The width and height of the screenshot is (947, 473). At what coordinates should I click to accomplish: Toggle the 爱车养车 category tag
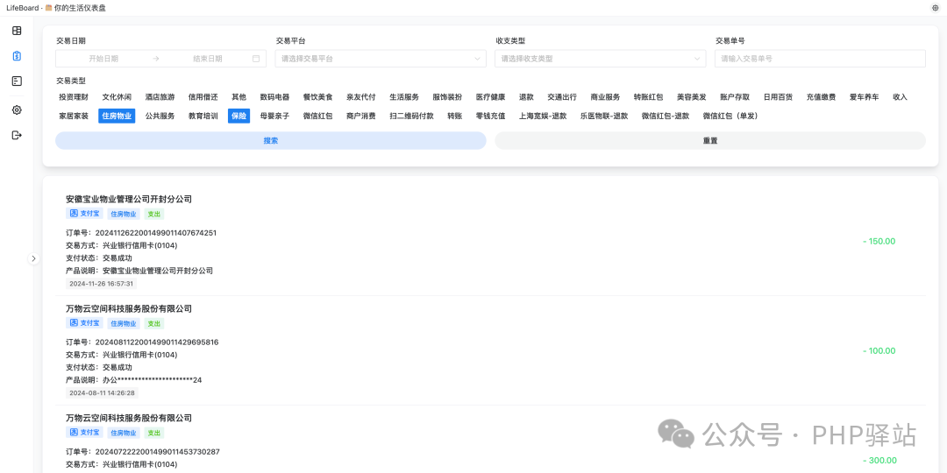(865, 97)
